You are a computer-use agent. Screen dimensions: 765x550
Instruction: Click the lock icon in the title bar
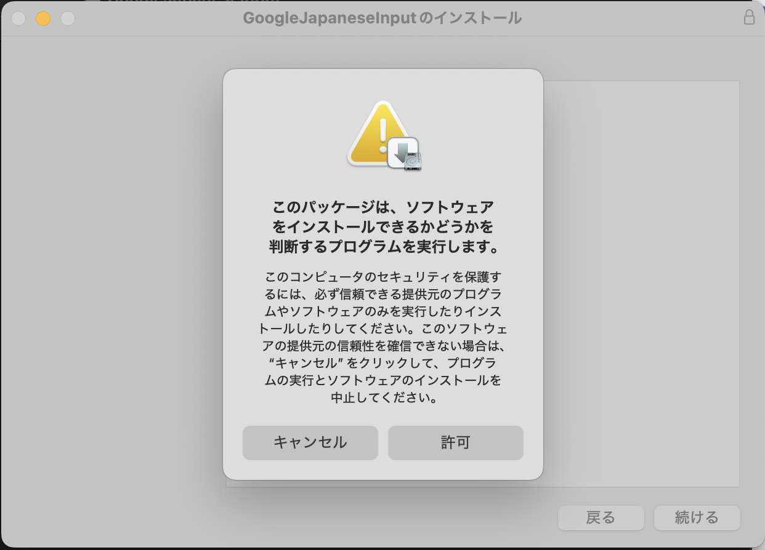click(x=749, y=18)
